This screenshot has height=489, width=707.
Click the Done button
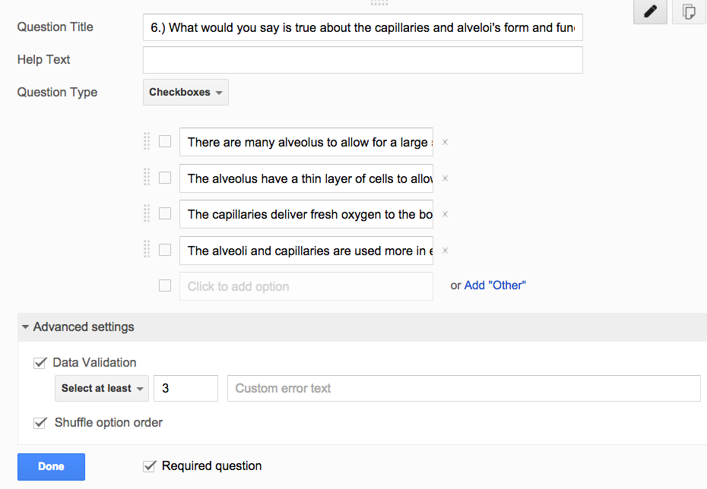(52, 466)
